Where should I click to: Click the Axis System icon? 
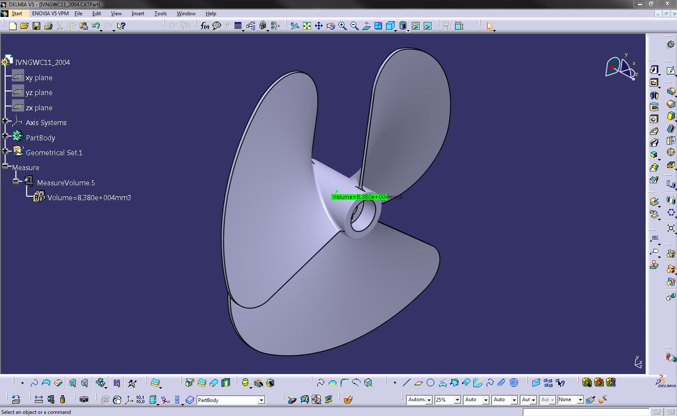click(x=129, y=399)
